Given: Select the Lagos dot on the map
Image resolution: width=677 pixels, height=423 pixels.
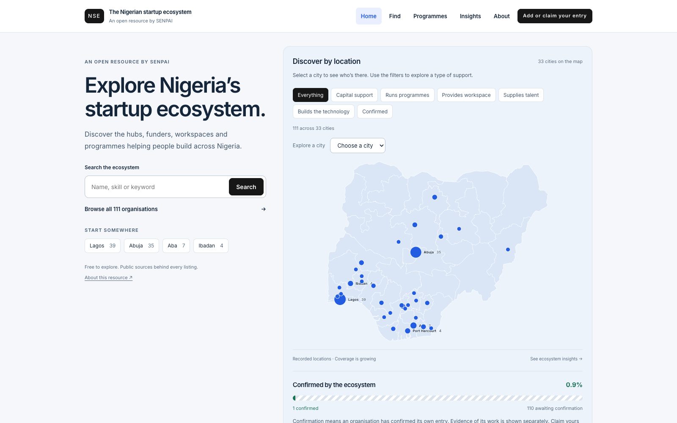Looking at the screenshot, I should click(x=340, y=299).
